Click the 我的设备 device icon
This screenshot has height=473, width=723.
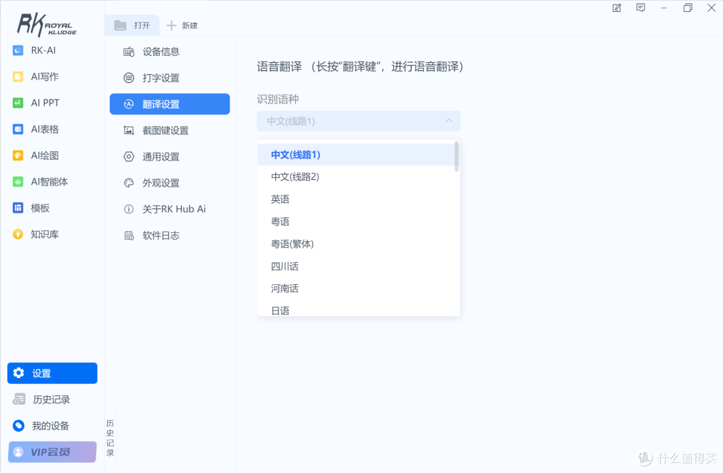(x=19, y=425)
